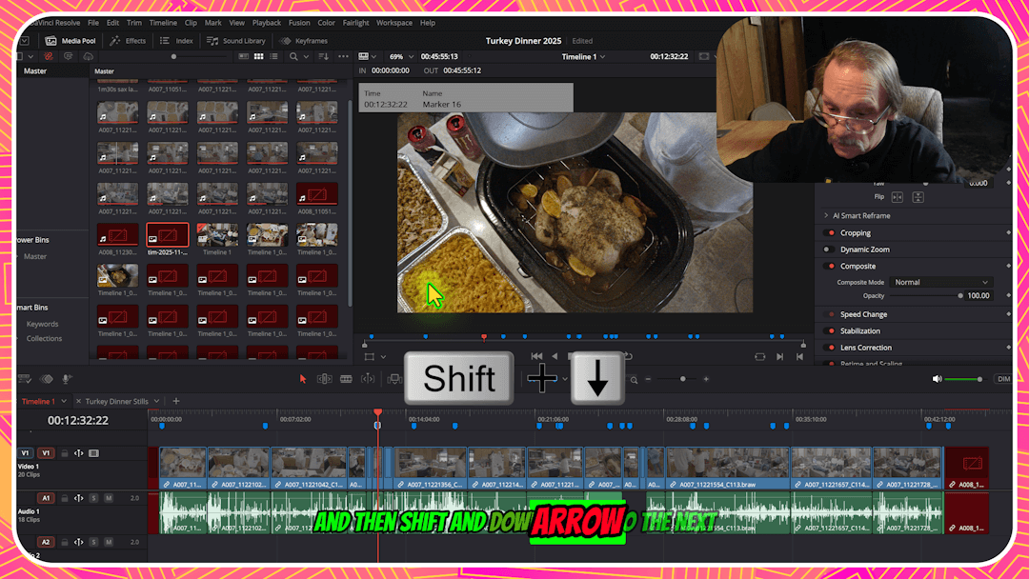Switch to the Turkey Dinner Stills tab
The image size is (1029, 579).
point(118,401)
